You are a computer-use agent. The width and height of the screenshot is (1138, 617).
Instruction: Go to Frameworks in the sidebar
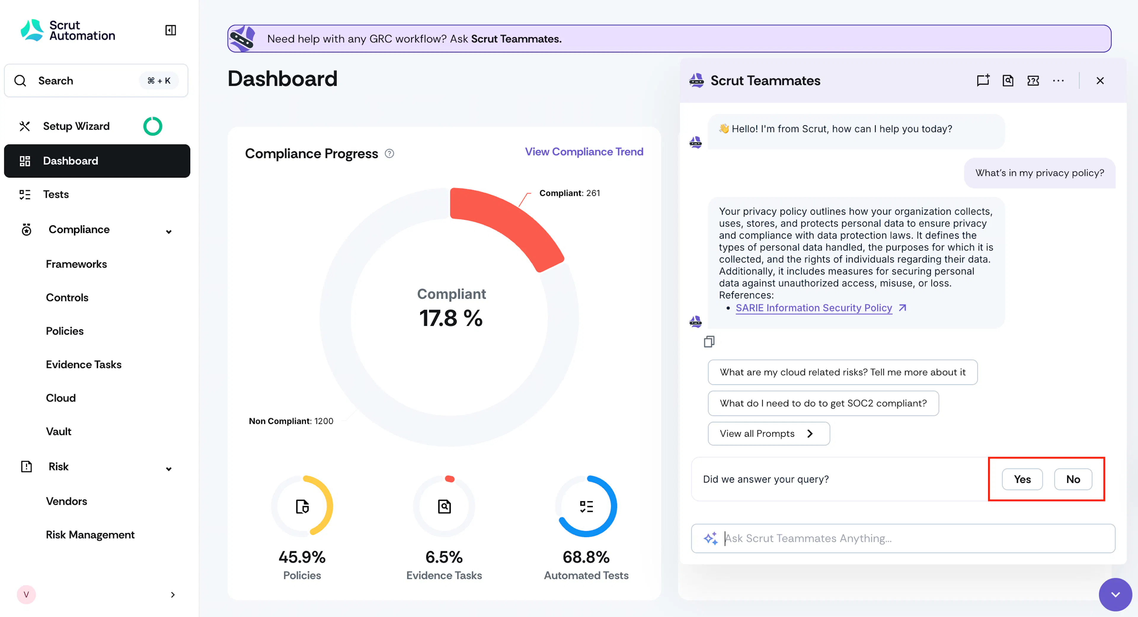click(76, 264)
